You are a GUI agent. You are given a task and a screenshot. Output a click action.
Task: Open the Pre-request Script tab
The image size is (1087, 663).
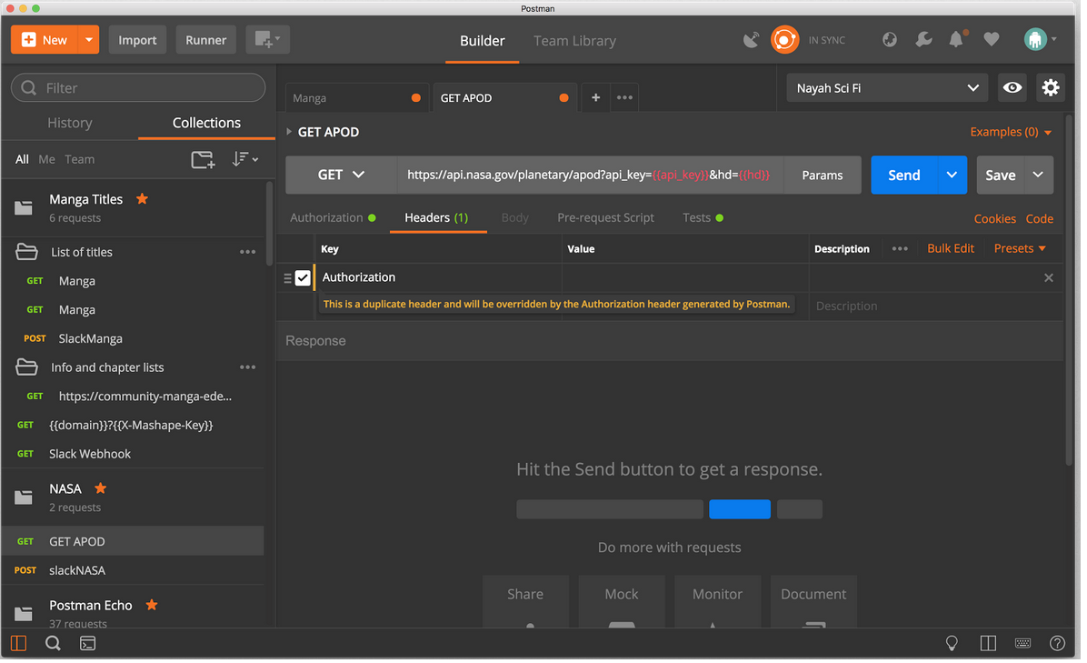pyautogui.click(x=605, y=217)
